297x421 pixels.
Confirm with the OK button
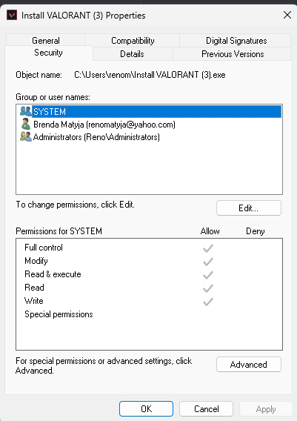(x=146, y=408)
